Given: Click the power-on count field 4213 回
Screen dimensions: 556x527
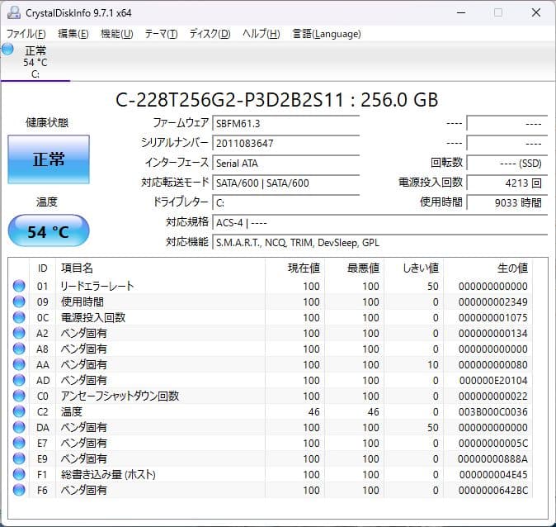Looking at the screenshot, I should (x=507, y=183).
